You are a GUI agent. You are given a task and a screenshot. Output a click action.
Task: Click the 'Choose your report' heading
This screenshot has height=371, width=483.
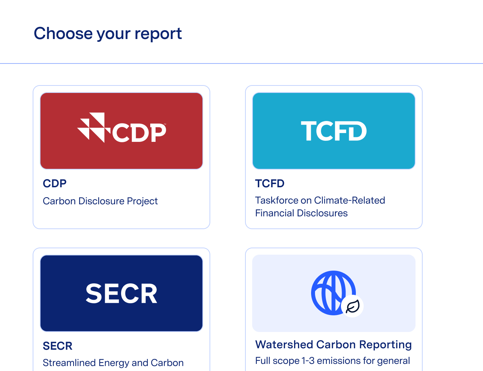click(x=108, y=34)
